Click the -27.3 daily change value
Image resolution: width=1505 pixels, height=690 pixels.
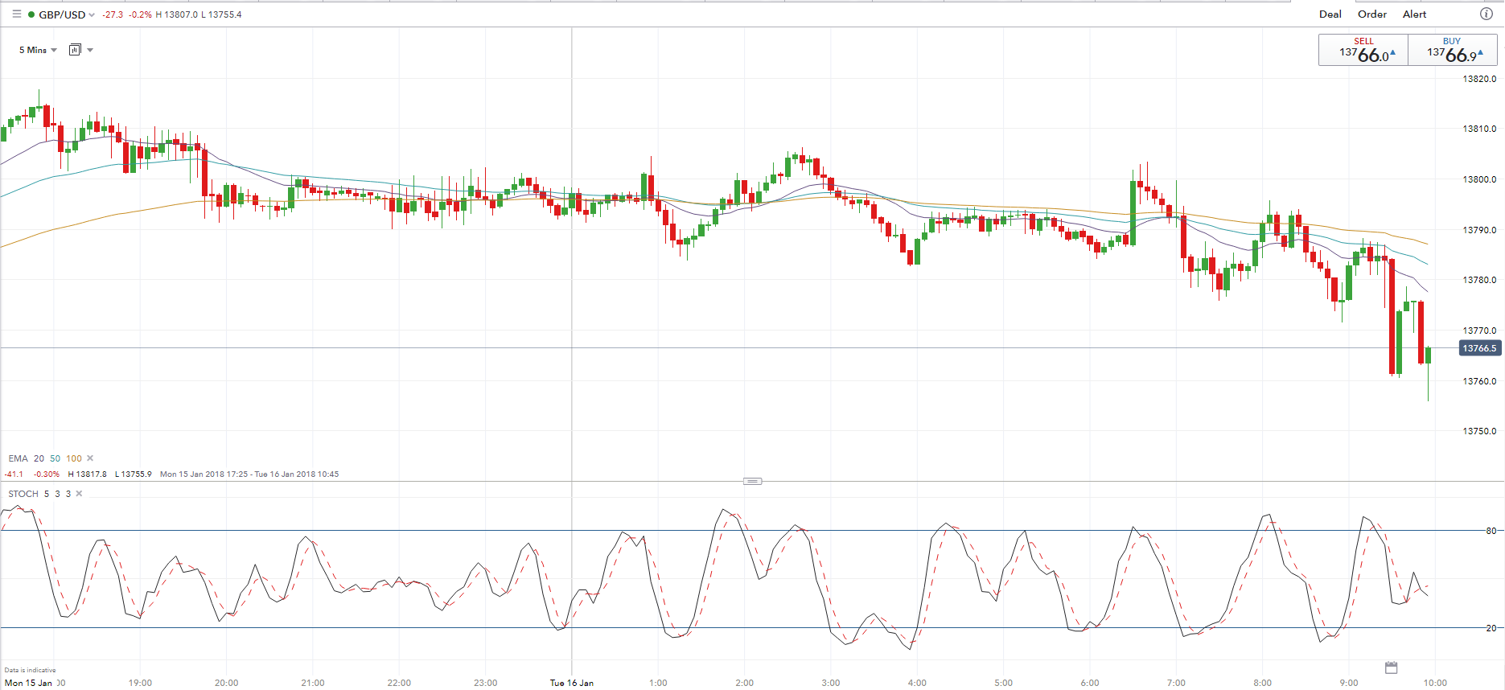pos(113,14)
